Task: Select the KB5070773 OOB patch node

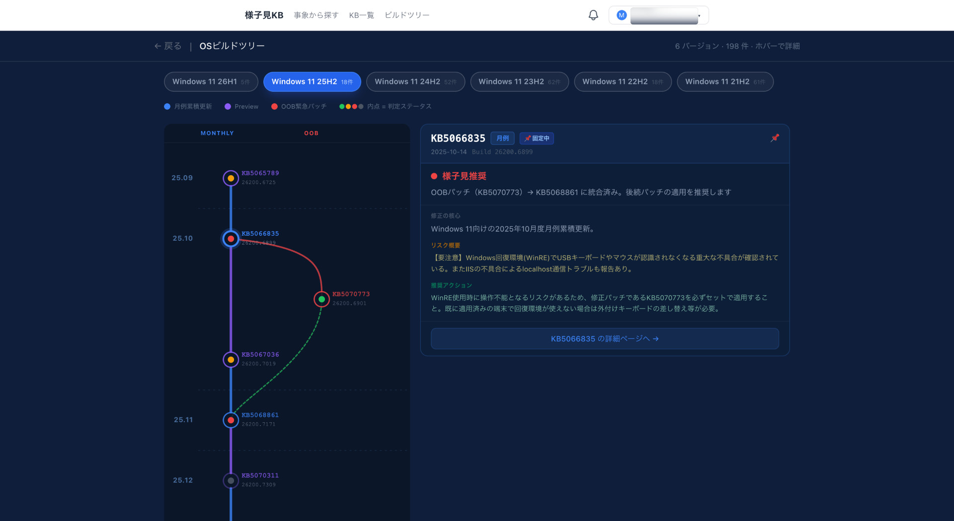Action: [321, 299]
